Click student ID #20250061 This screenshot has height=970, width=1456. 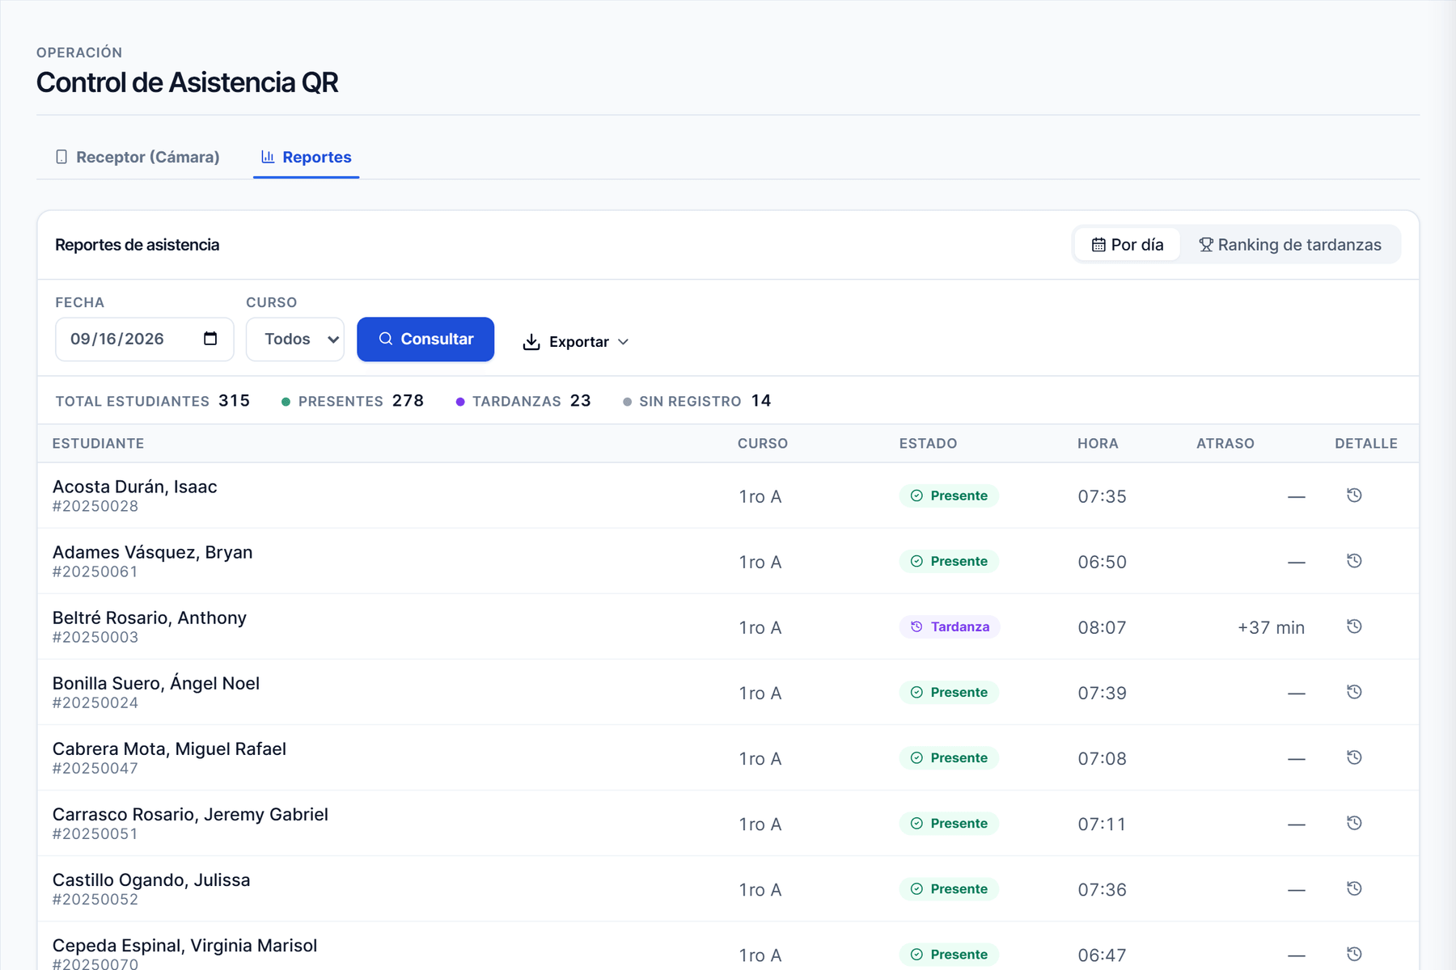point(95,571)
